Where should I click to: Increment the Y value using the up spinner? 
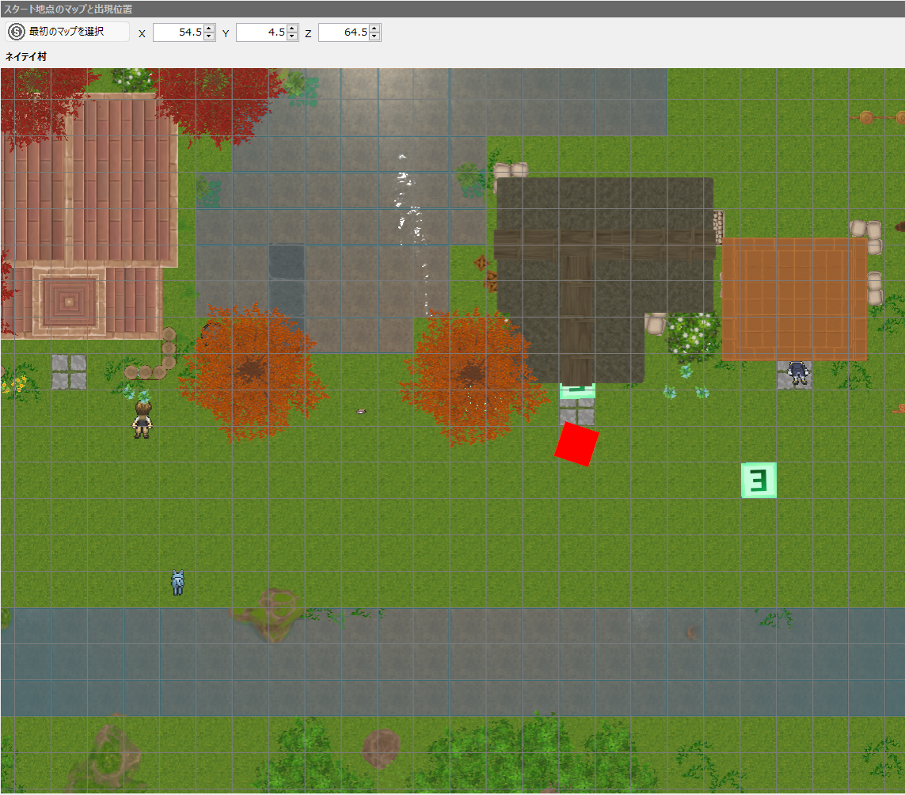(292, 29)
